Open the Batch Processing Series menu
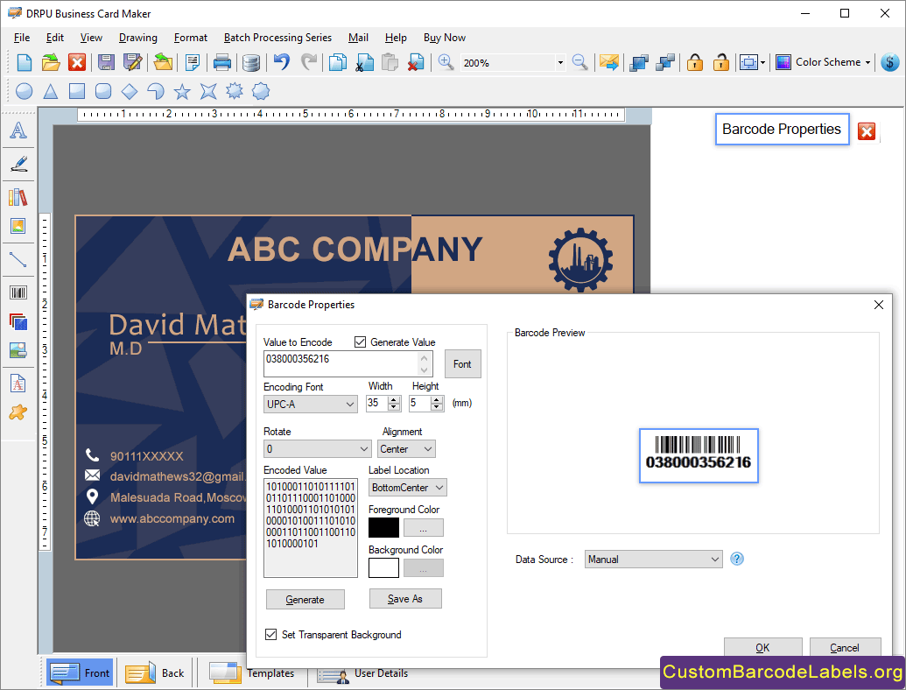Viewport: 906px width, 690px height. point(277,38)
